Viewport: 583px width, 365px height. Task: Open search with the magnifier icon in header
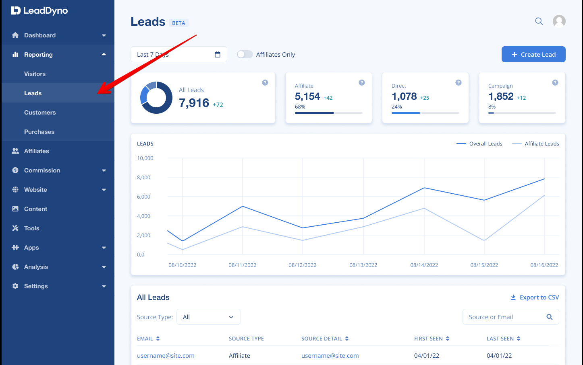point(539,21)
